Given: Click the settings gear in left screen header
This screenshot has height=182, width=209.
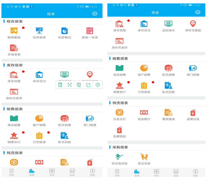Looking at the screenshot, I should coord(95,14).
